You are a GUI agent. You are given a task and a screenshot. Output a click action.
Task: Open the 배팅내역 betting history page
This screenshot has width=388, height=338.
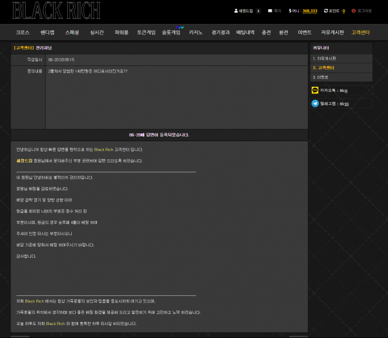click(x=245, y=32)
